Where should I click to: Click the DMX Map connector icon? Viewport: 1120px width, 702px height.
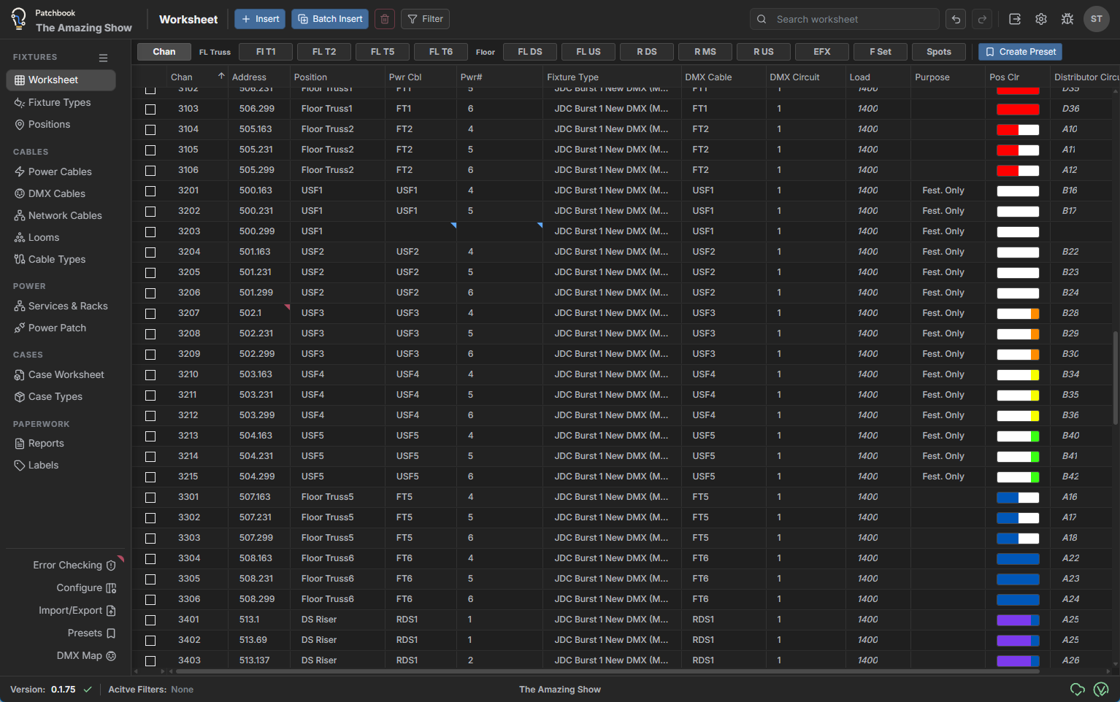tap(111, 656)
